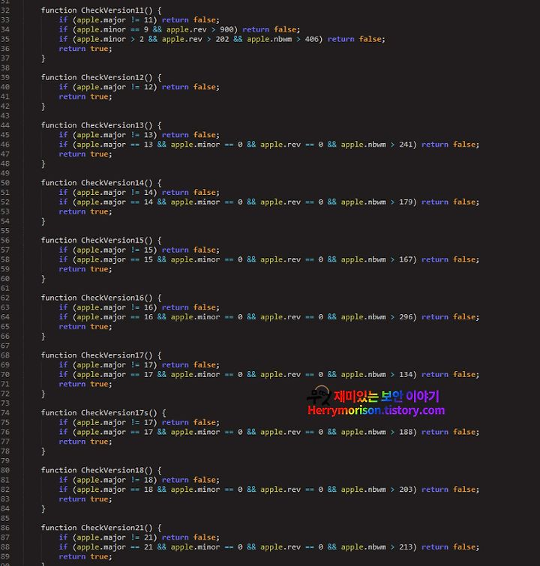Click line number 56 in the gutter

point(5,240)
